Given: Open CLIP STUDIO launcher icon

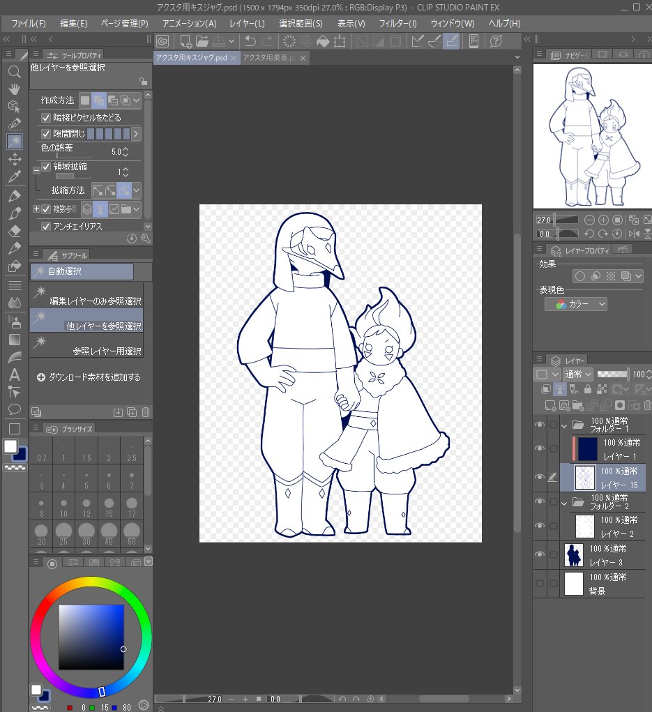Looking at the screenshot, I should [x=162, y=41].
